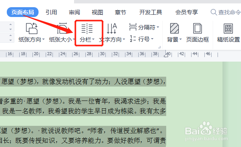Expand the 纸张大小 dropdown arrow
Image resolution: width=241 pixels, height=147 pixels.
click(x=74, y=39)
